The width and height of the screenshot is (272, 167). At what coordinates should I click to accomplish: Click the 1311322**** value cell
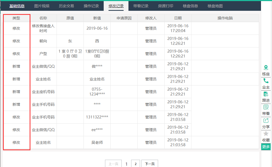pyautogui.click(x=97, y=117)
